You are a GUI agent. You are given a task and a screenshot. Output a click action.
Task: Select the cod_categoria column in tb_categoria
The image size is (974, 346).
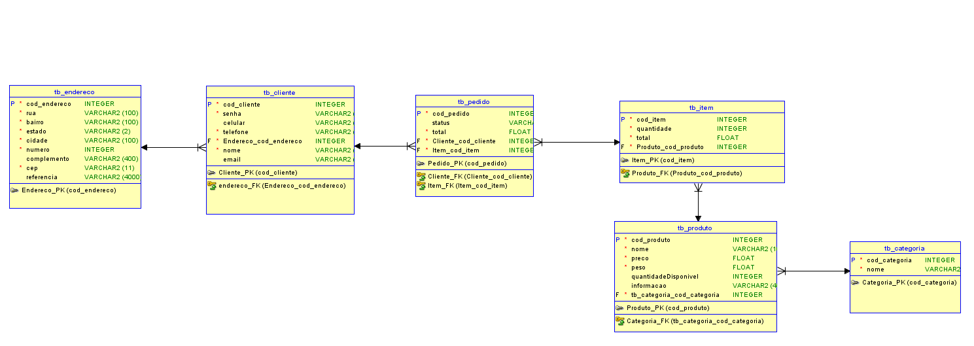[x=905, y=260]
